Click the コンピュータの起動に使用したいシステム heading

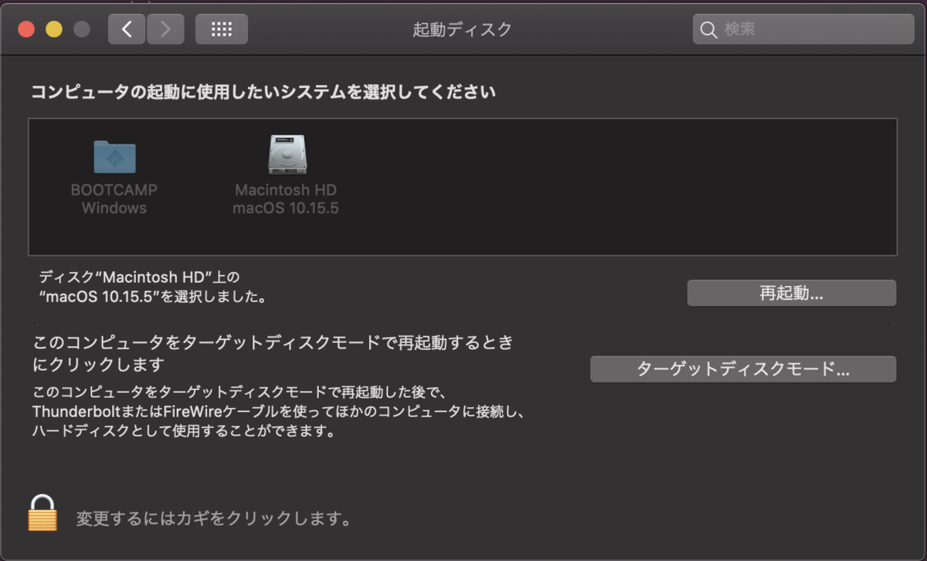click(x=263, y=92)
